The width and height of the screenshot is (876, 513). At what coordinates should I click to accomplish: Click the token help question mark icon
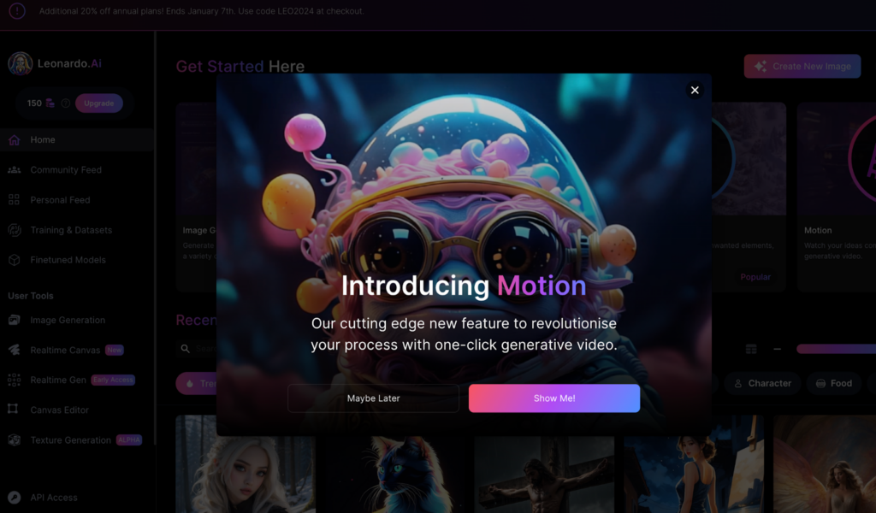point(65,103)
